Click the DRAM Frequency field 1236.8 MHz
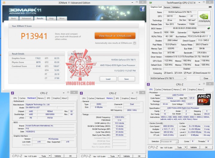 point(119,117)
